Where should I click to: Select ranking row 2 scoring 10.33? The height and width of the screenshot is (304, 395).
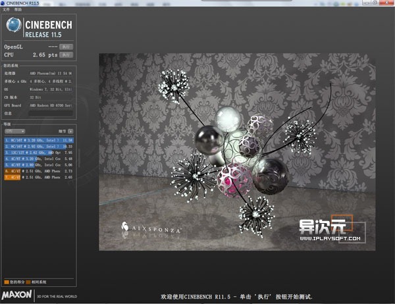click(x=39, y=146)
